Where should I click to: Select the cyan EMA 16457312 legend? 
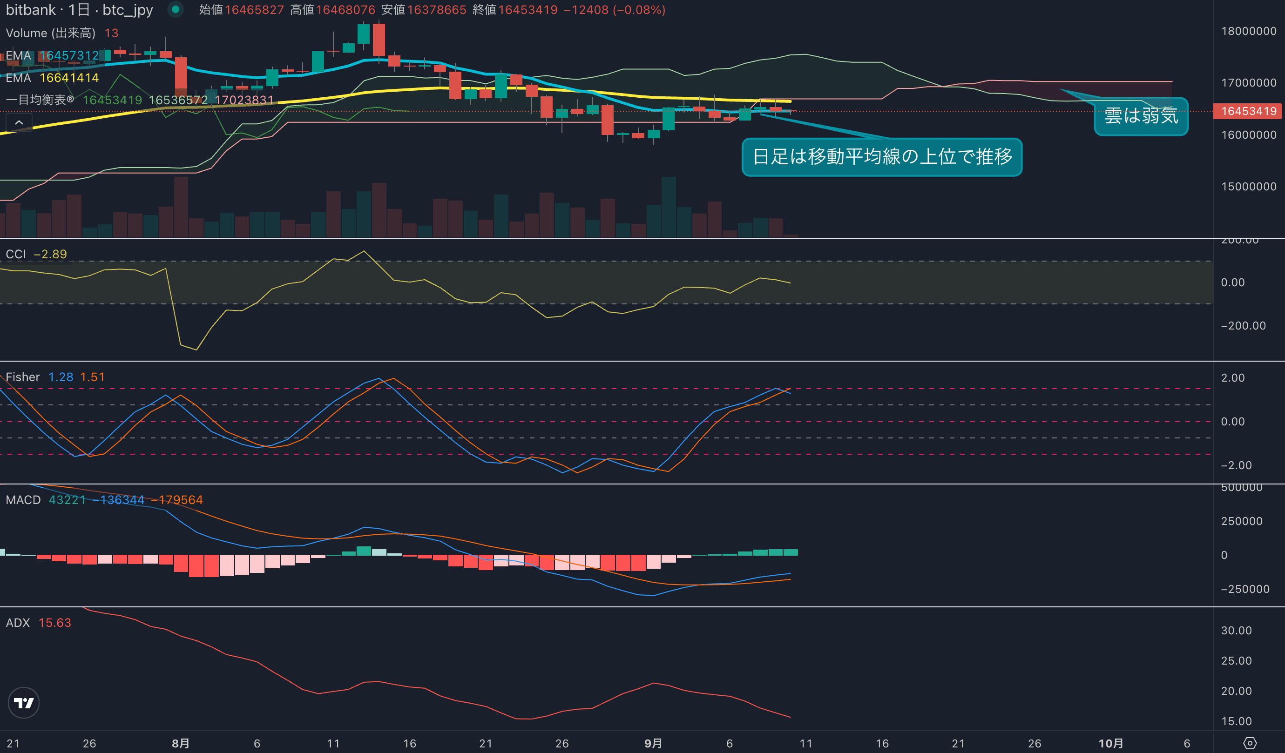click(x=52, y=55)
